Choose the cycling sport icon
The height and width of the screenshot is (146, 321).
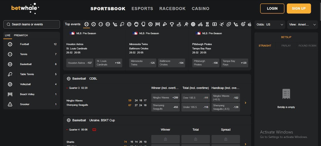(200, 24)
